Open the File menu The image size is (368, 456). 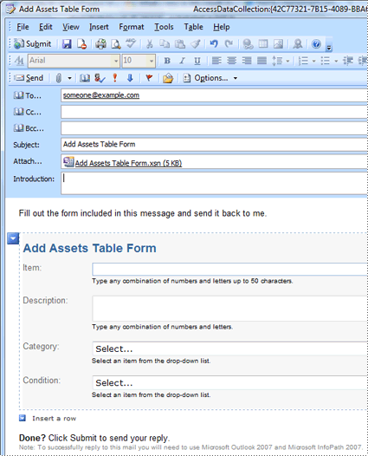click(23, 27)
